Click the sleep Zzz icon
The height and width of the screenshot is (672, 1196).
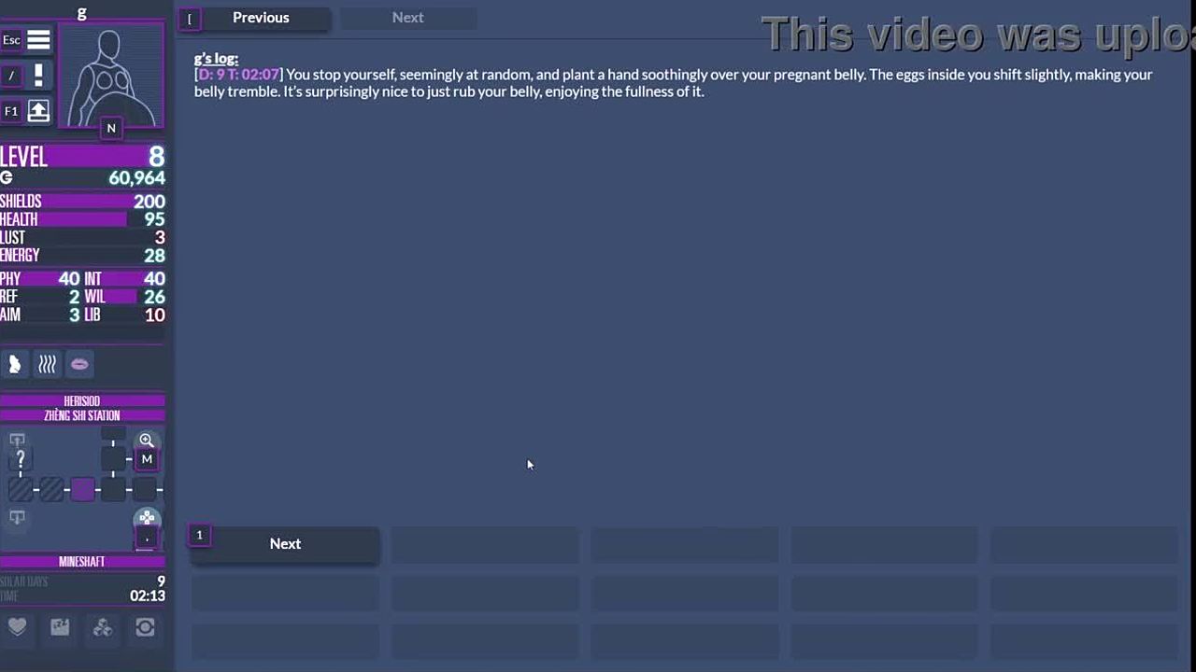point(60,628)
